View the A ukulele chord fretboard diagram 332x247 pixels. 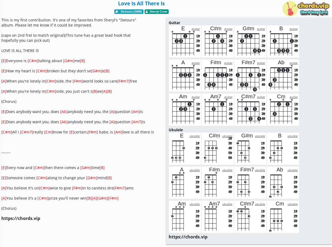pos(185,183)
